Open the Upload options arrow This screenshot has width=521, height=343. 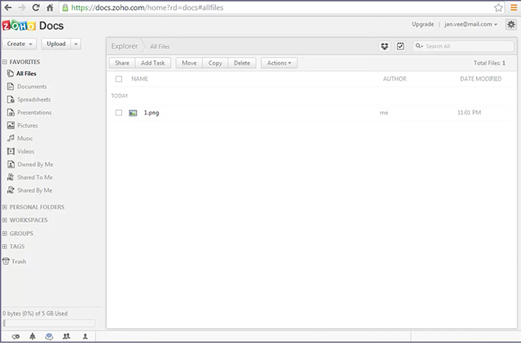pos(76,44)
